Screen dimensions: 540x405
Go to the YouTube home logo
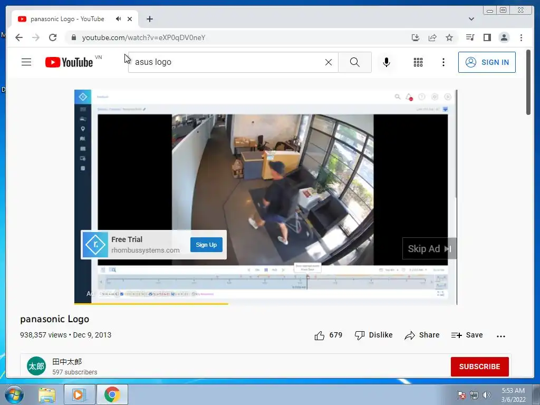click(x=69, y=62)
